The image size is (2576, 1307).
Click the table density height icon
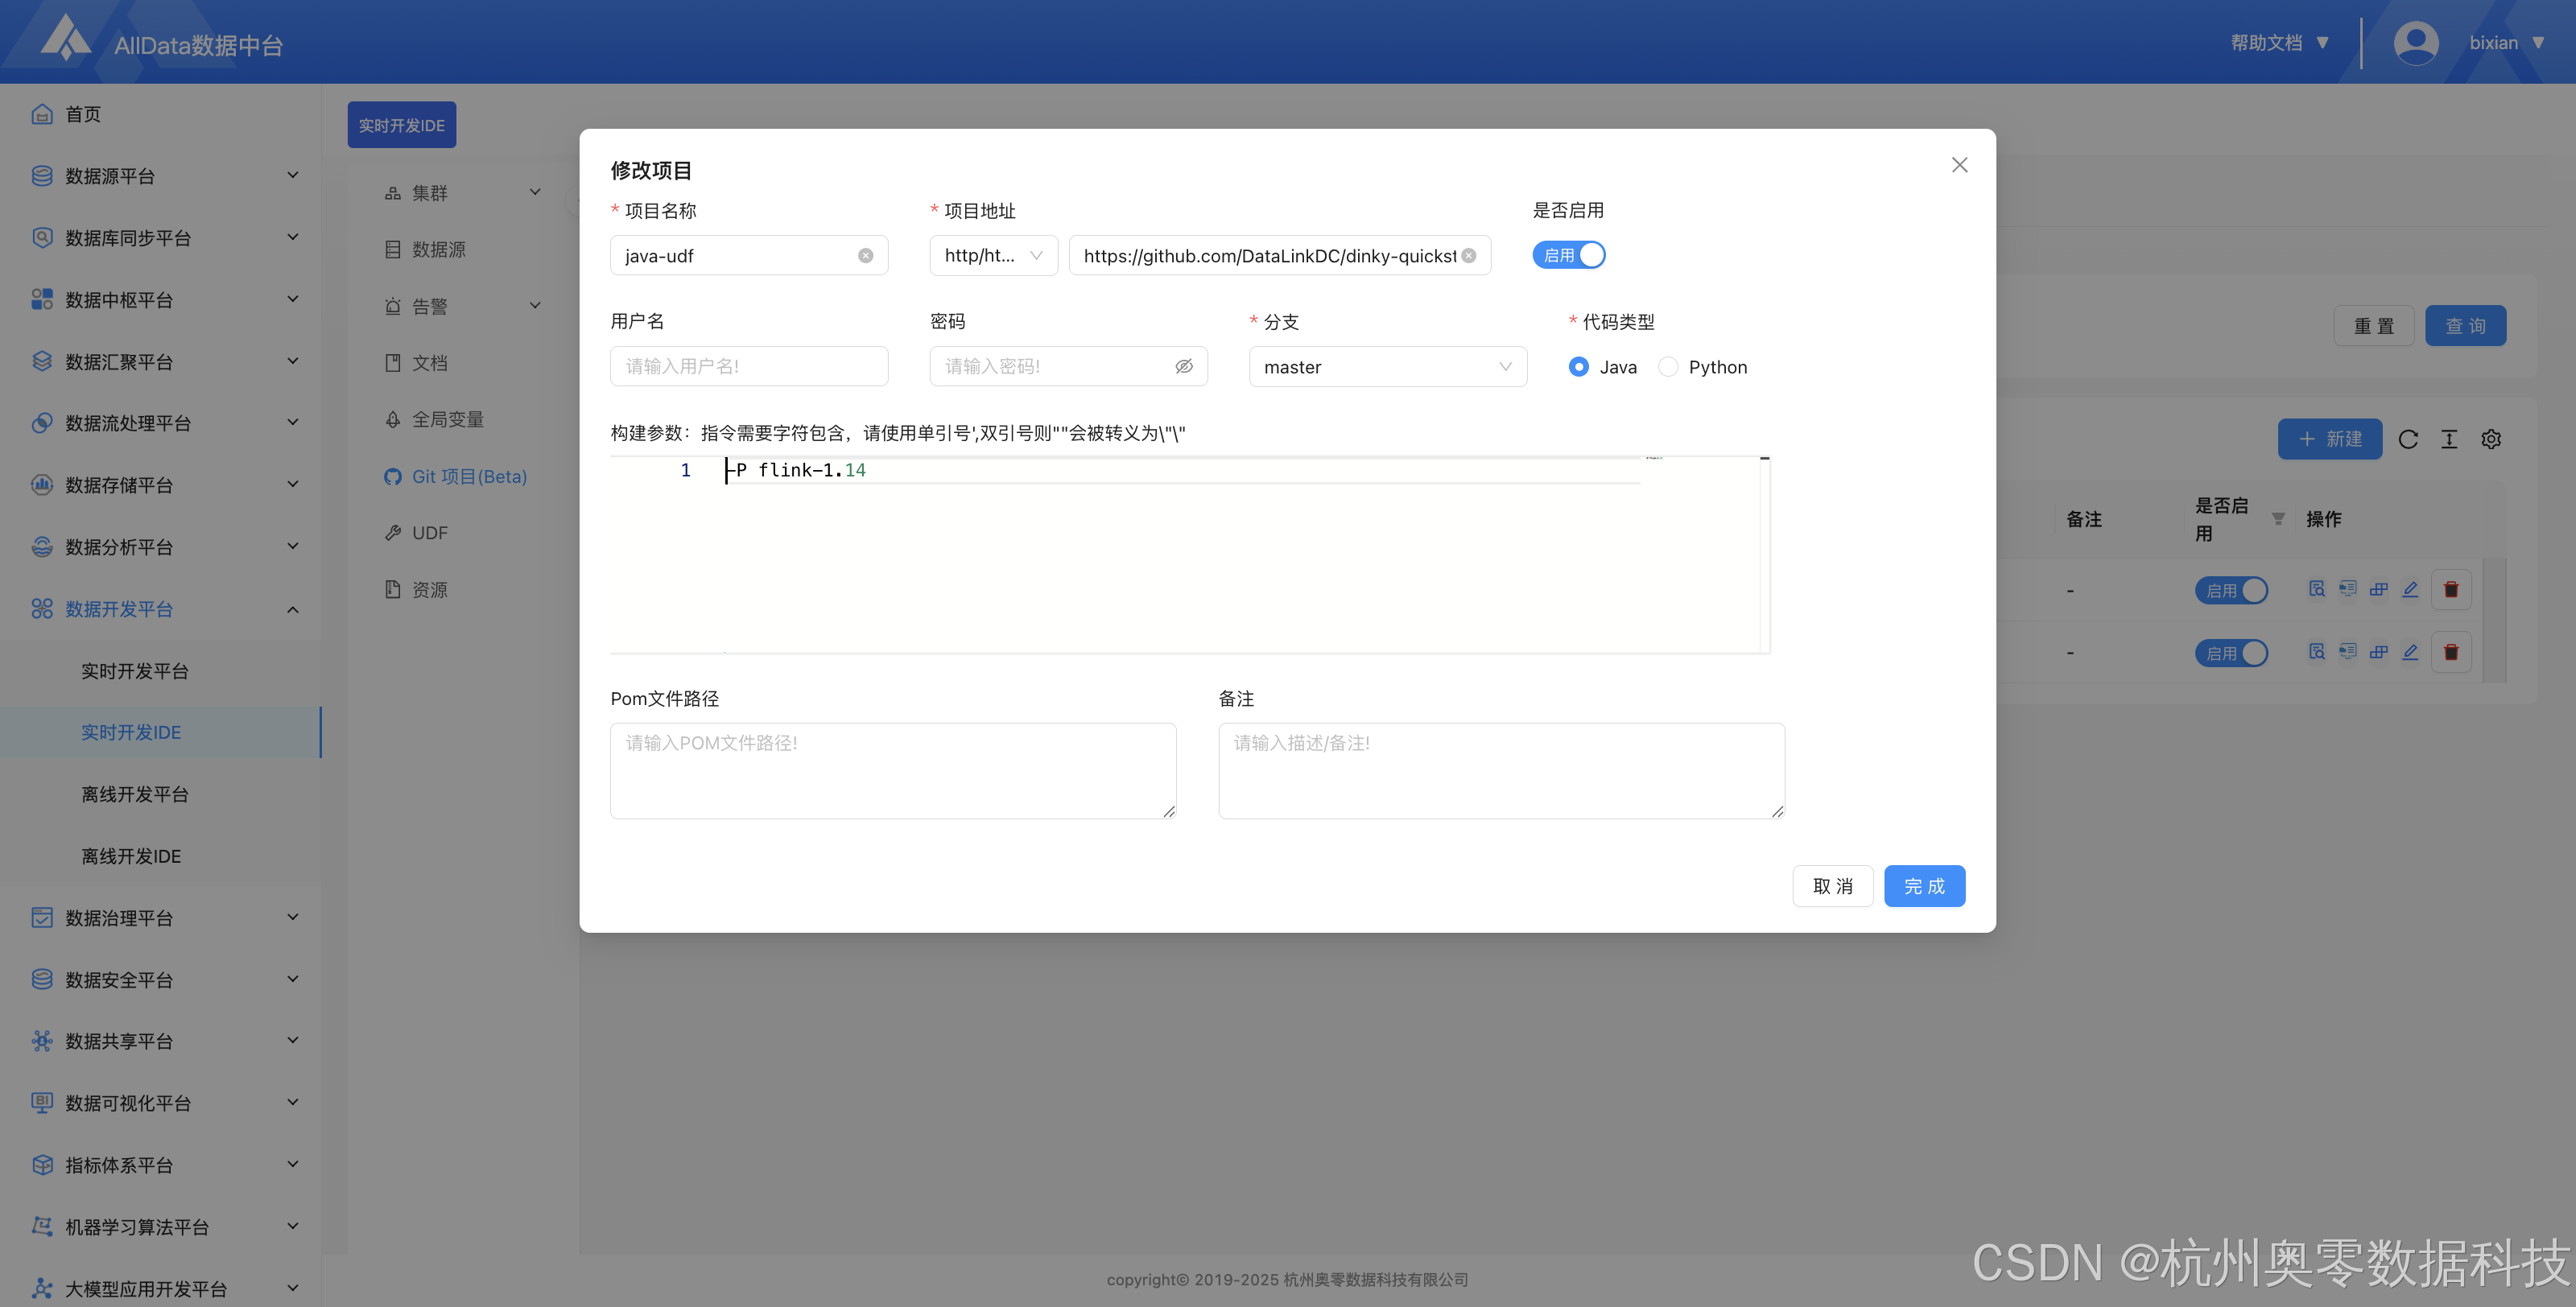point(2449,439)
